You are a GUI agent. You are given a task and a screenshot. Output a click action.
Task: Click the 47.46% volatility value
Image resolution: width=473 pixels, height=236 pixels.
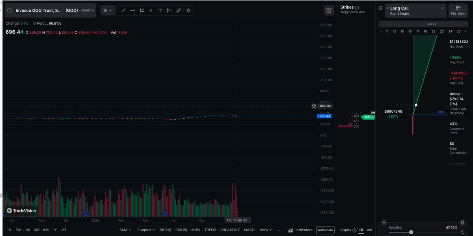click(451, 227)
